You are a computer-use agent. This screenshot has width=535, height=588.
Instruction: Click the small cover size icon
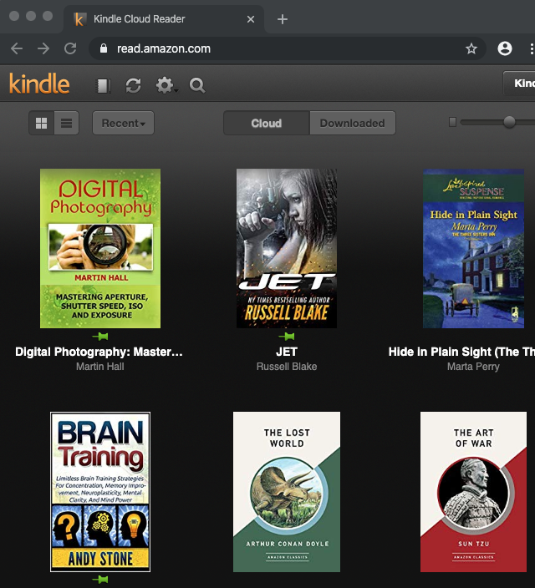(453, 122)
